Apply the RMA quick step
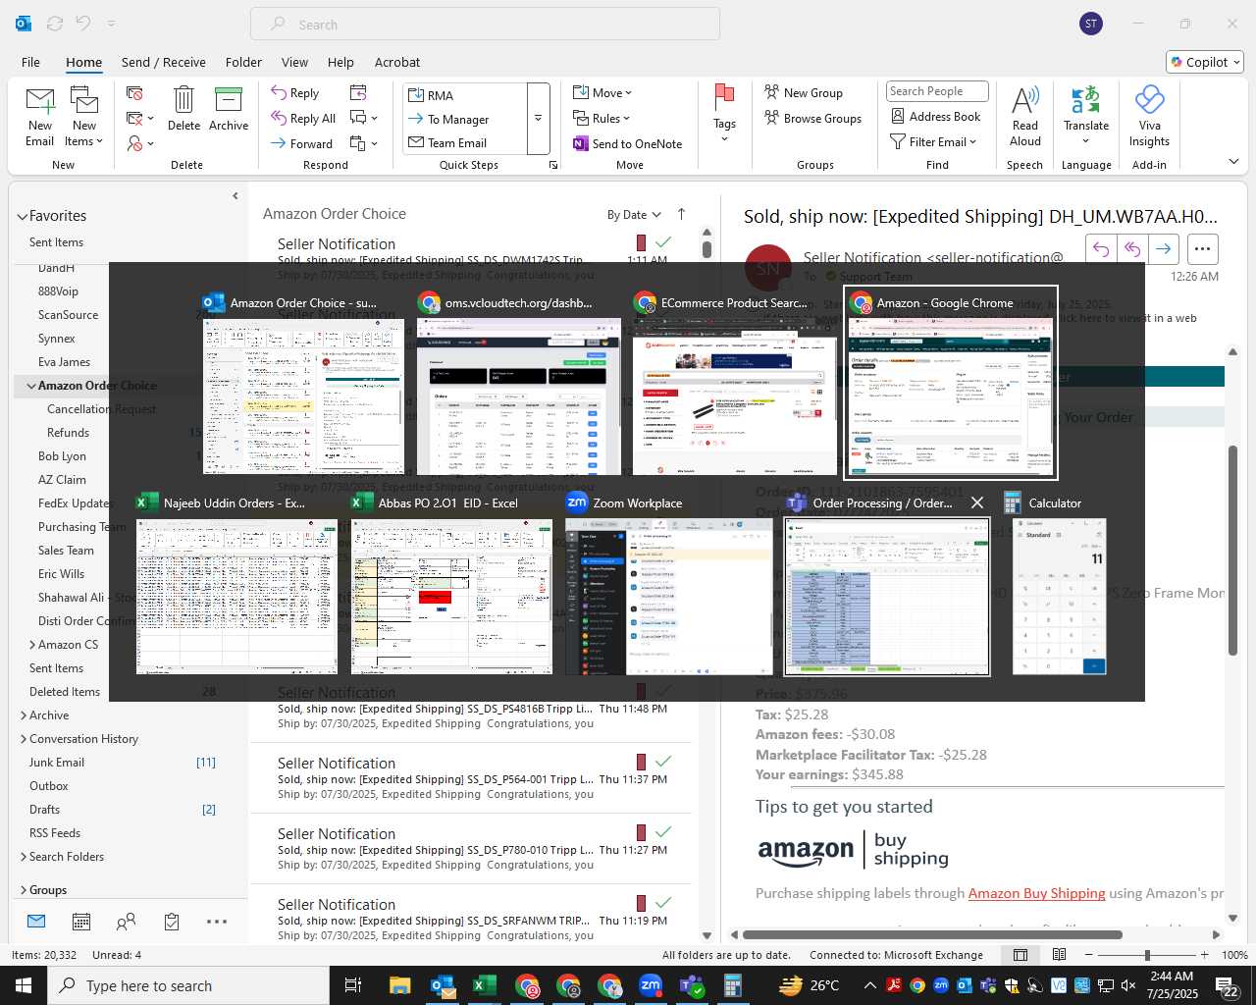 (431, 95)
